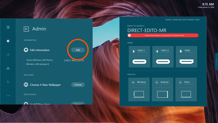This screenshot has height=123, width=218.
Task: Click the back arrow next to Admin
Action: [26, 29]
